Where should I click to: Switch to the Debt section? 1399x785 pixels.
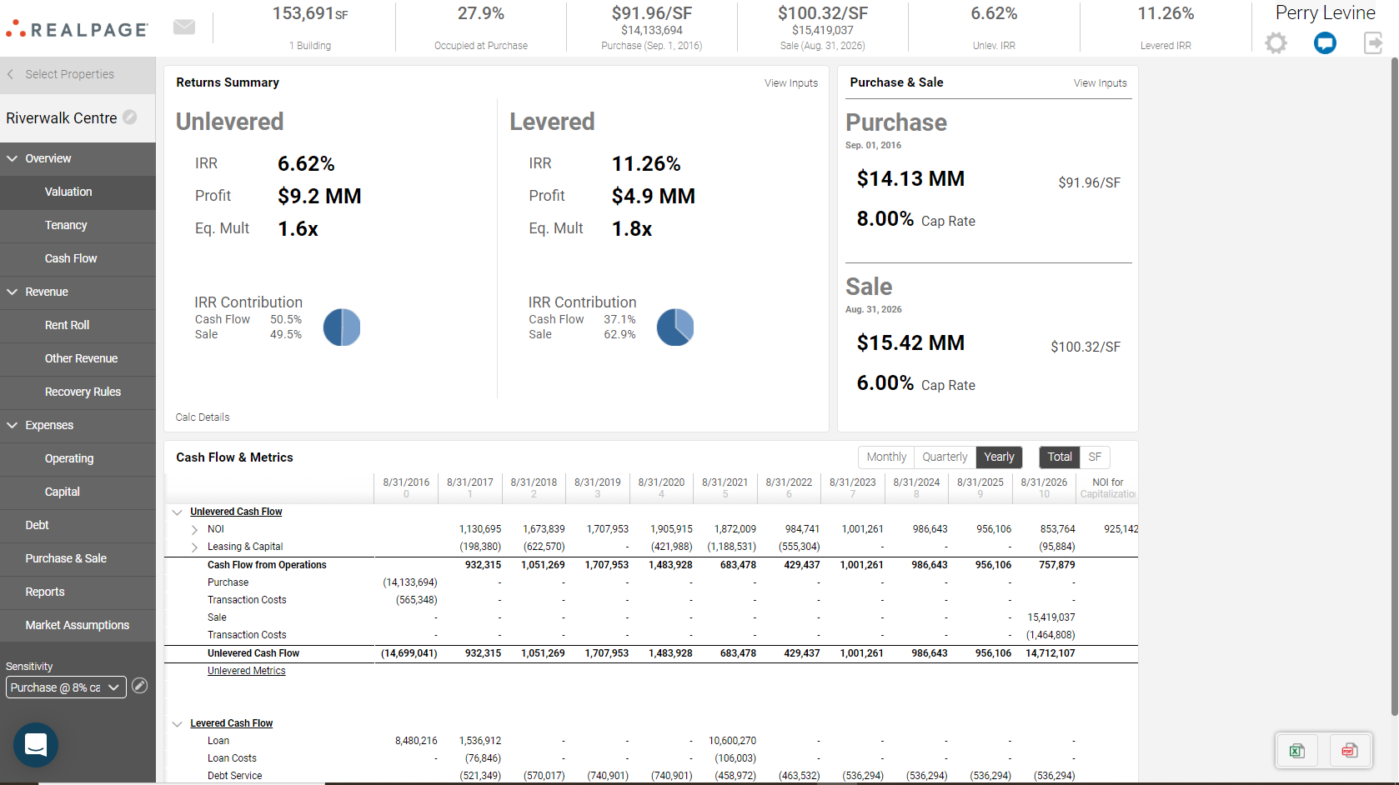(x=37, y=525)
